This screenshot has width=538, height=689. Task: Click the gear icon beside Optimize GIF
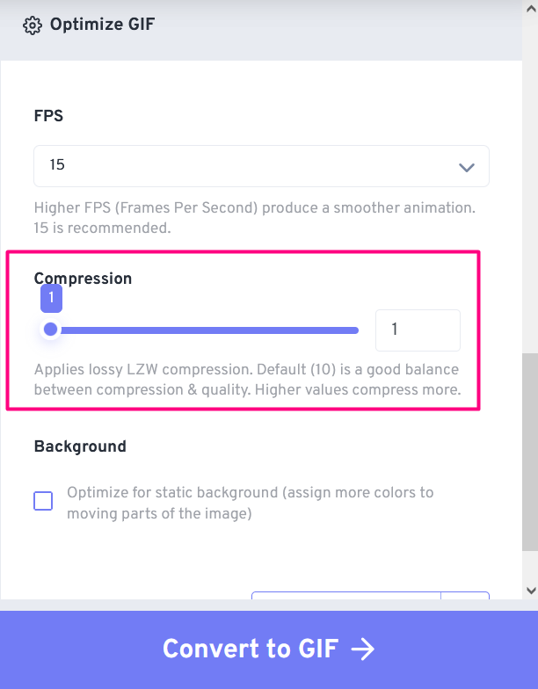(33, 25)
